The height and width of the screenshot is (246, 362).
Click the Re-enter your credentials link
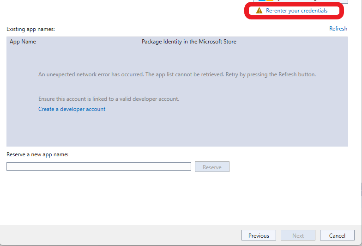coord(296,11)
